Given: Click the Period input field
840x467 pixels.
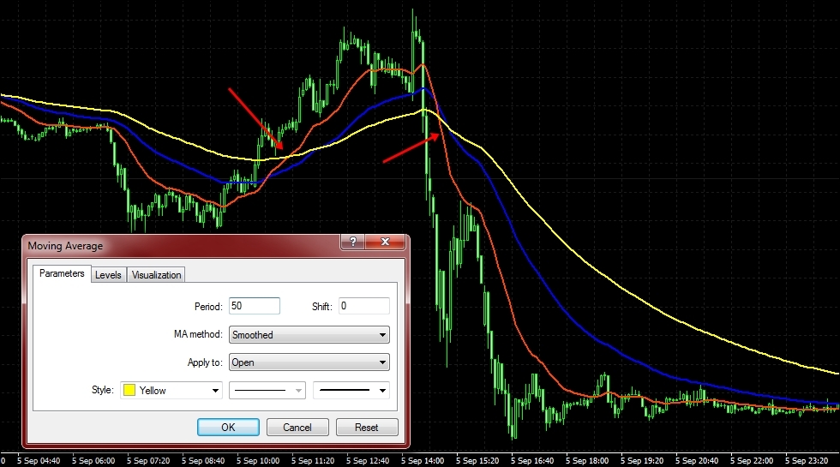Looking at the screenshot, I should click(x=255, y=306).
